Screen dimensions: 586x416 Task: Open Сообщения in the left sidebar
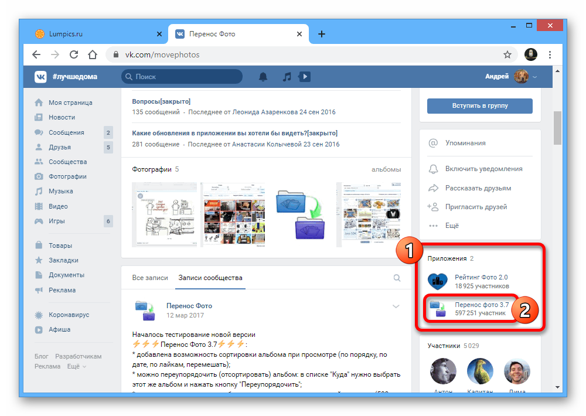pos(66,132)
